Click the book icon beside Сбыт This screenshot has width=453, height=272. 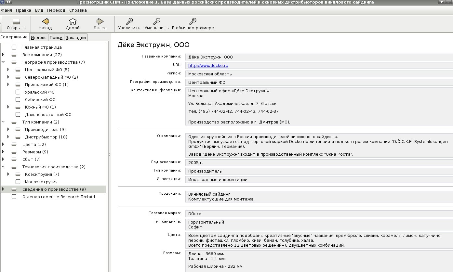14,159
